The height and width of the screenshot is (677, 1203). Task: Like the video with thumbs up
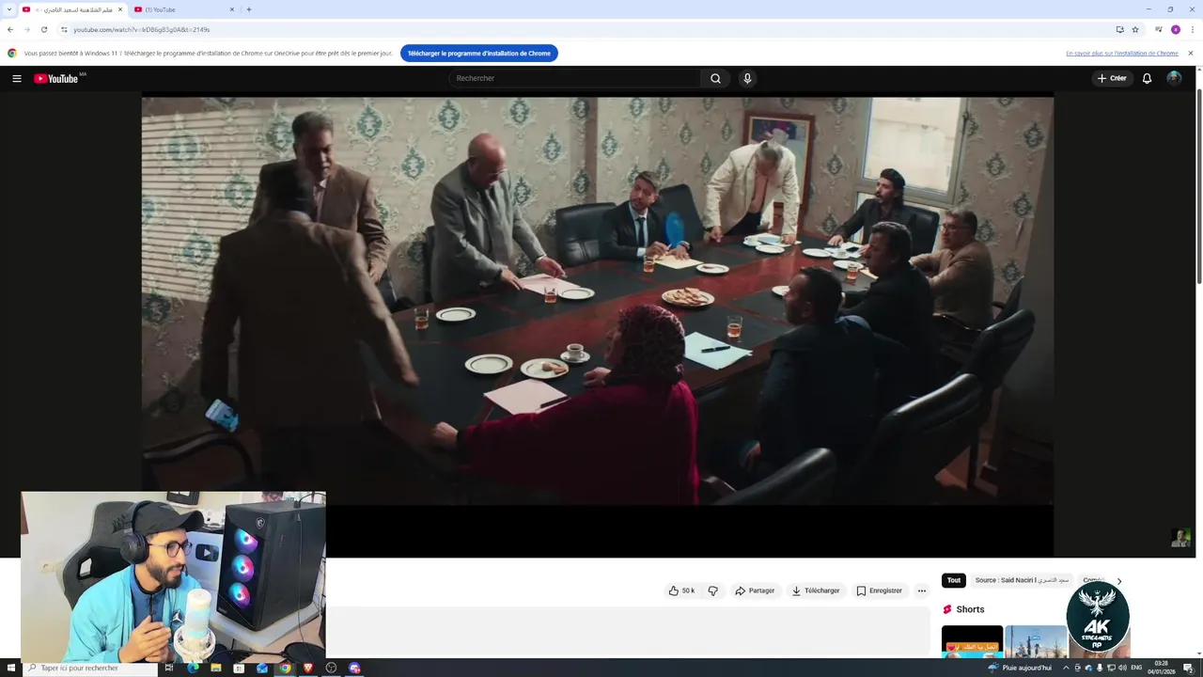681,590
